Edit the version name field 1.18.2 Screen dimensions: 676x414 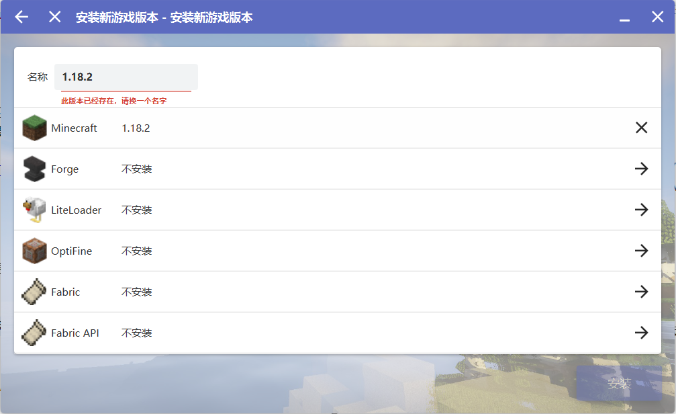click(126, 77)
